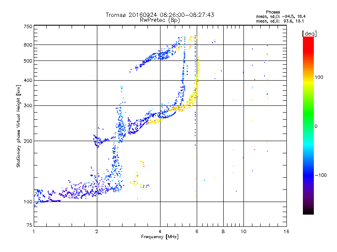
Task: Click the Frequency [MHz] axis label
Action: pyautogui.click(x=160, y=237)
